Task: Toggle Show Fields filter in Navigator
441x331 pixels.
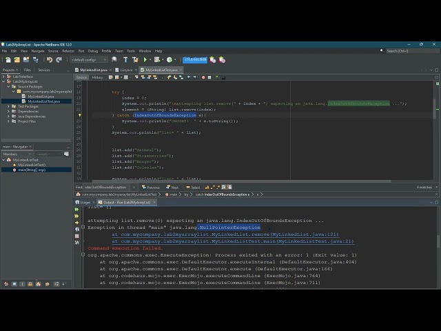Action: pos(14,284)
